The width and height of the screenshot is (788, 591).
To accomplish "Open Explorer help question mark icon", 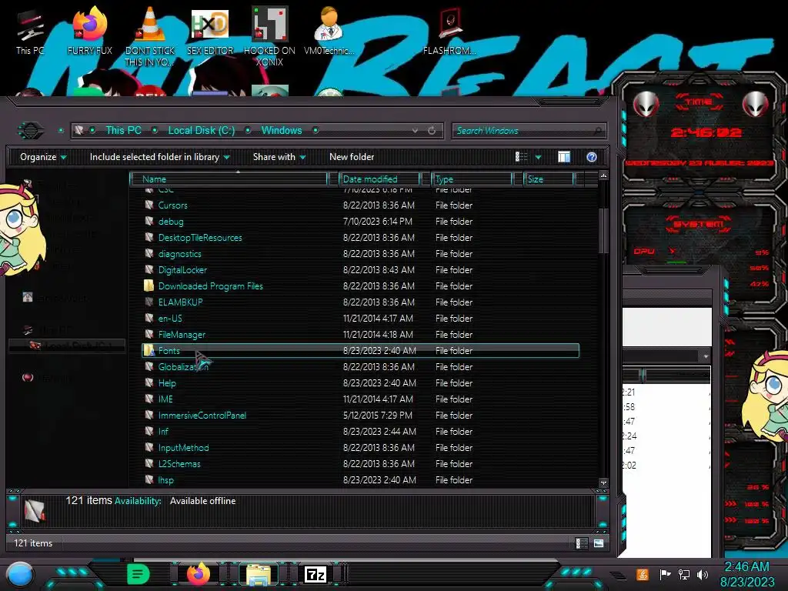I will [x=592, y=157].
